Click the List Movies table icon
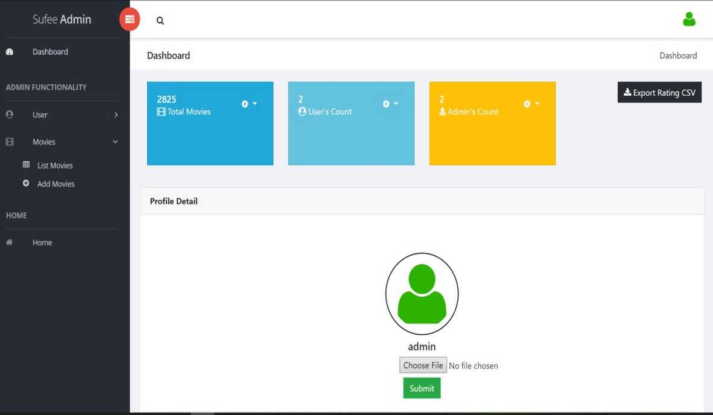The image size is (713, 415). [26, 165]
